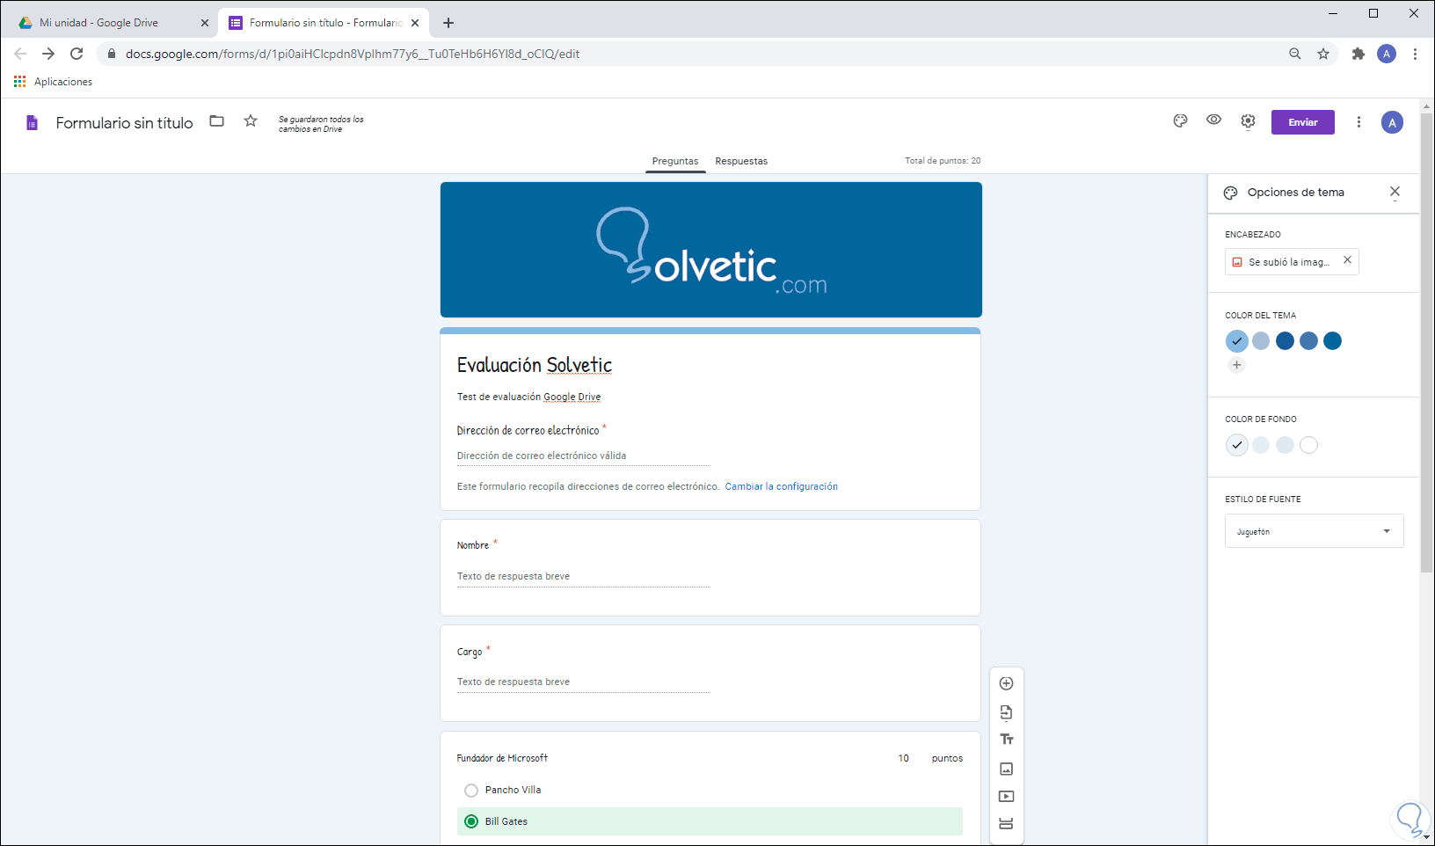Edit the Evaluación Solvetic form title
This screenshot has width=1435, height=846.
(535, 365)
